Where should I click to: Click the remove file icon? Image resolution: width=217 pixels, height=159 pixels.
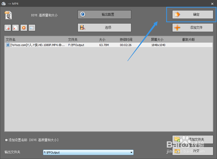tap(8, 28)
